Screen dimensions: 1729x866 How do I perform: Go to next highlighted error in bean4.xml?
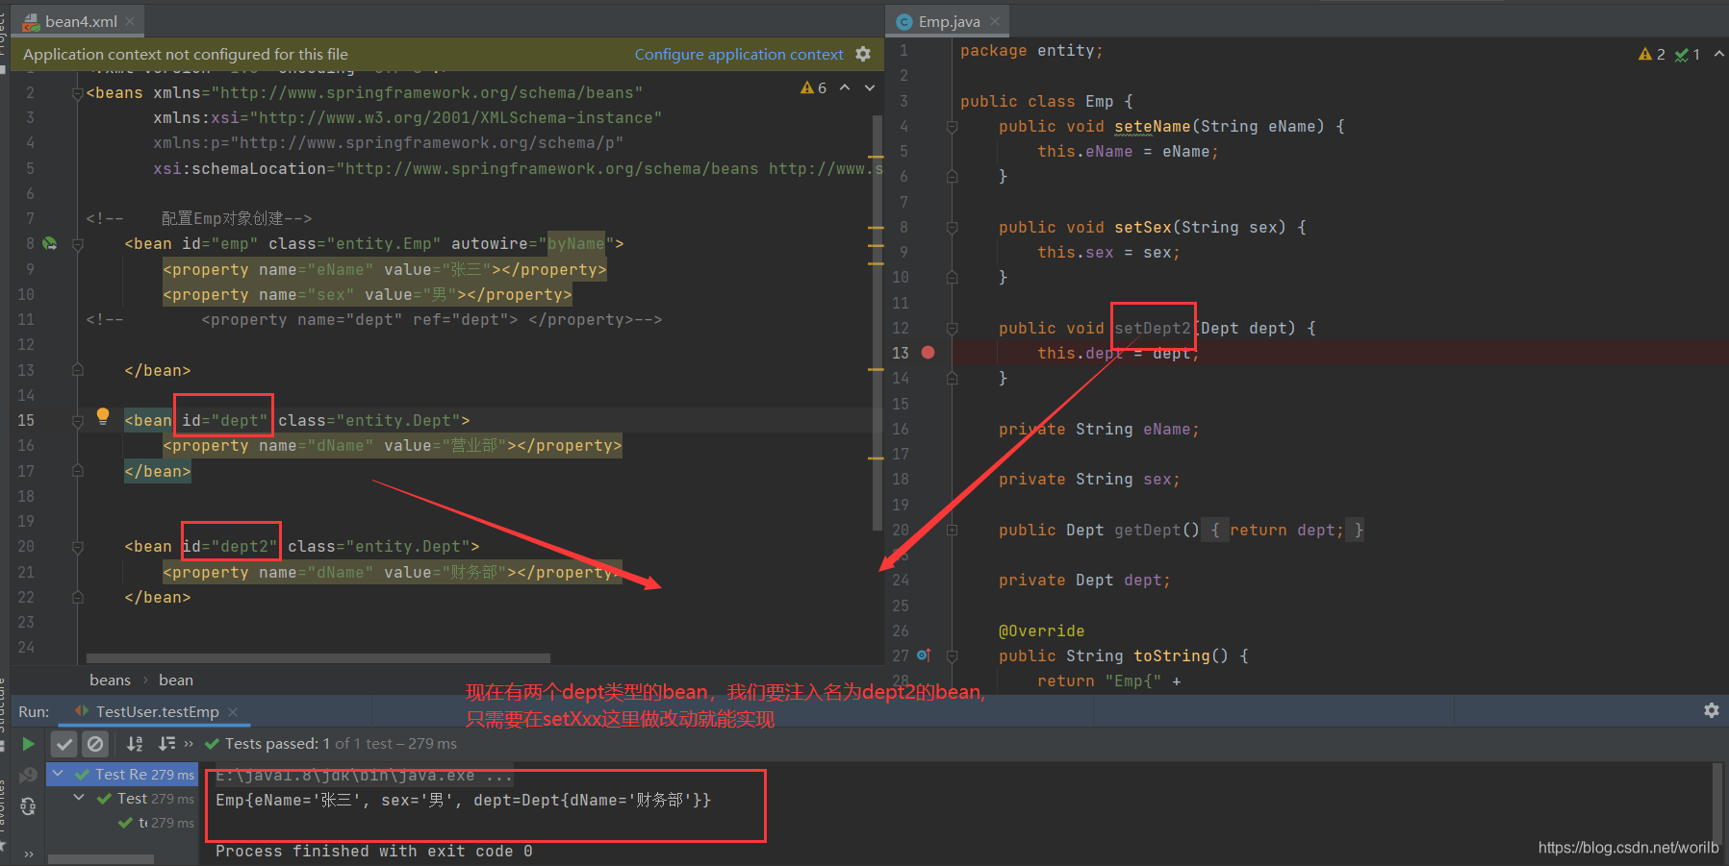[870, 87]
